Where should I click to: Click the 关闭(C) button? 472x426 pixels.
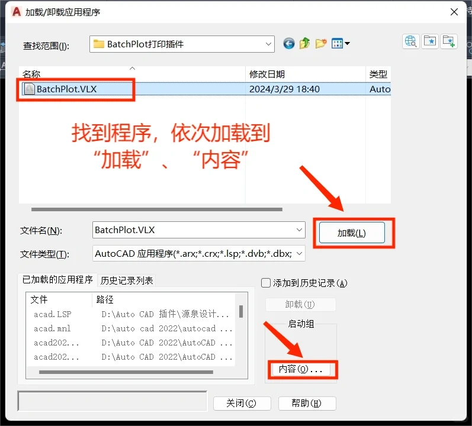tap(242, 403)
